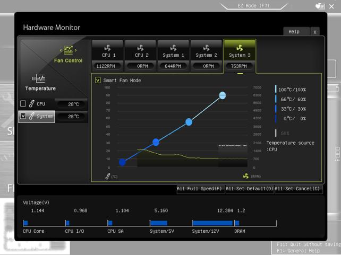
Task: Click the System 3 fan icon
Action: [x=240, y=48]
